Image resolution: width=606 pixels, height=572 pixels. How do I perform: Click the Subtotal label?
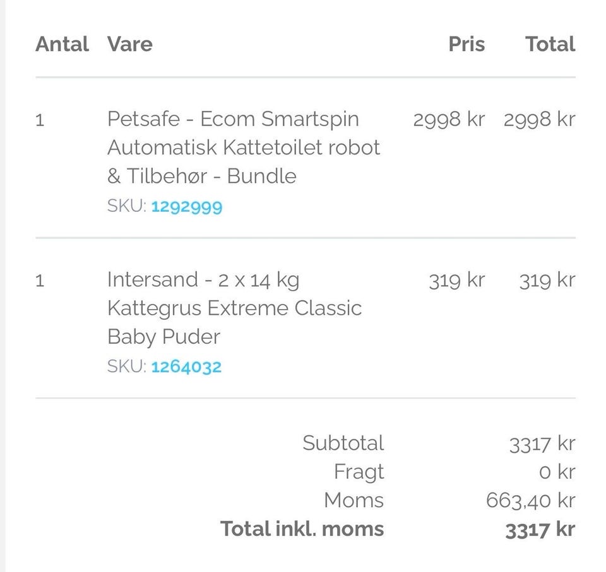(343, 443)
